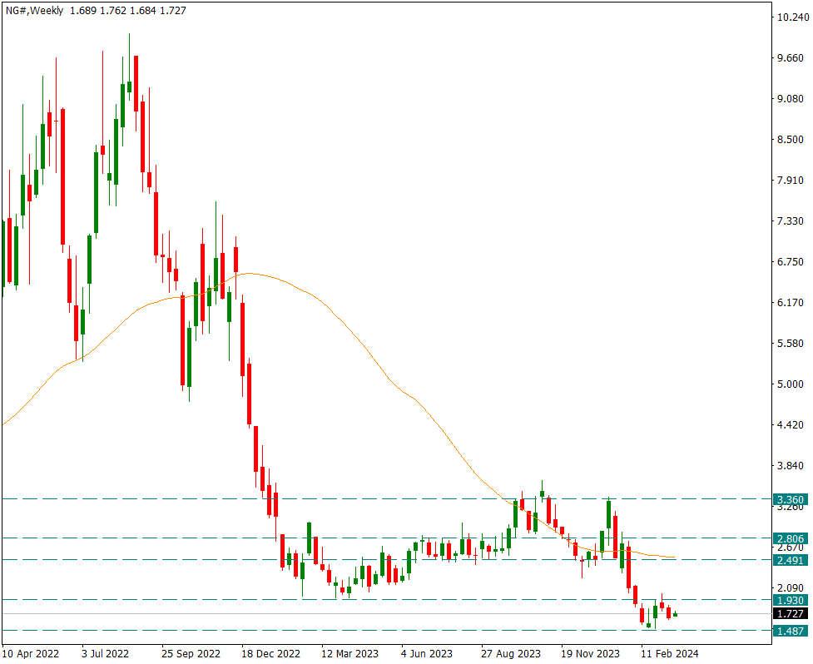813x664 pixels.
Task: Select the 2.806 price level label
Action: click(x=791, y=538)
